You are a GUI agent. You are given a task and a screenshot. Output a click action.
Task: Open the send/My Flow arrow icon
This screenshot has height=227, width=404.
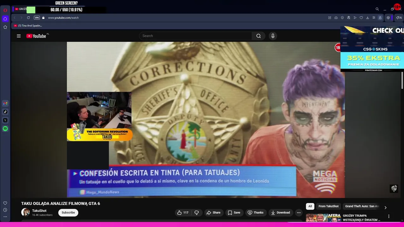355,18
